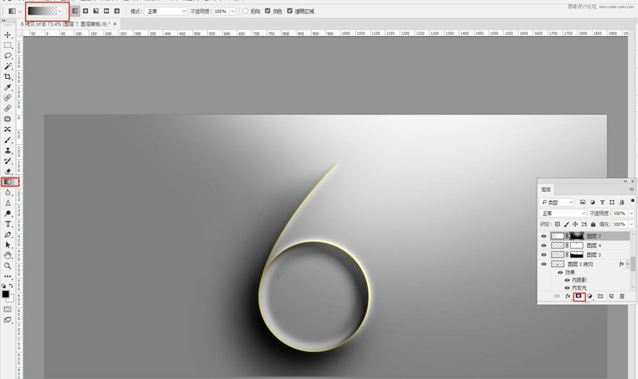Open layer filter 类型 dropdown
The height and width of the screenshot is (379, 638).
coord(556,202)
